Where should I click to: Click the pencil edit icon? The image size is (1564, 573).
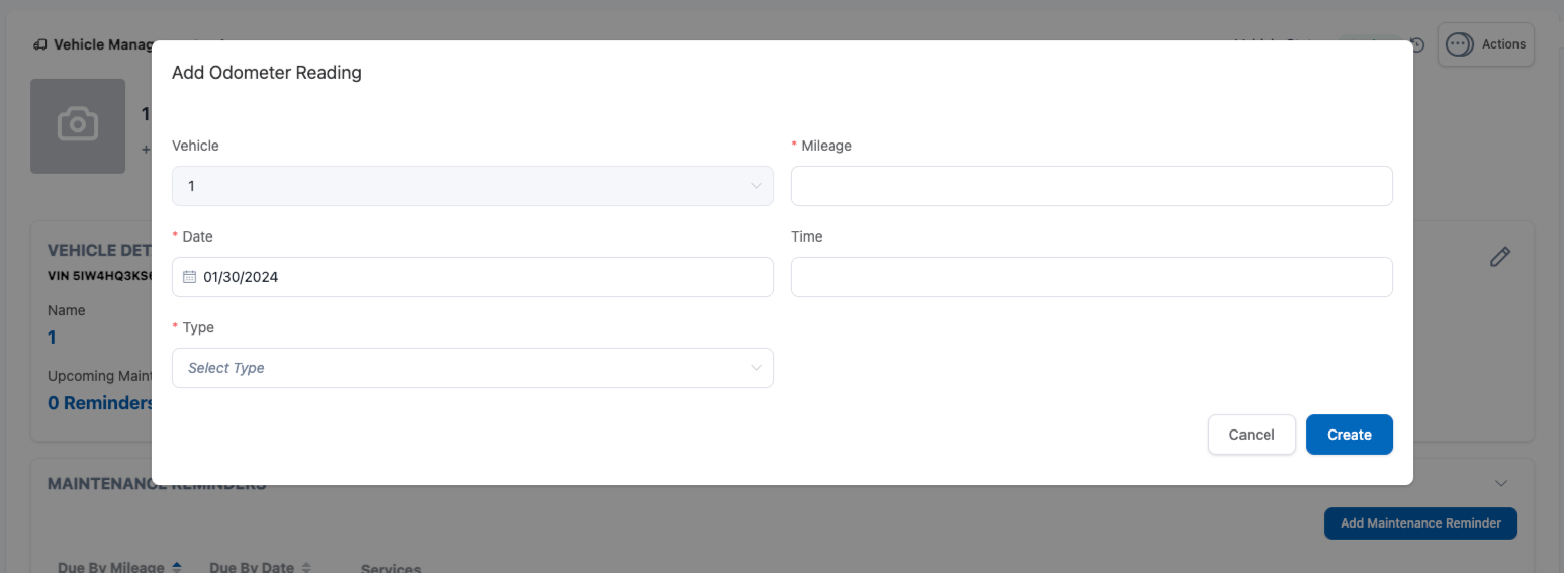[x=1500, y=257]
